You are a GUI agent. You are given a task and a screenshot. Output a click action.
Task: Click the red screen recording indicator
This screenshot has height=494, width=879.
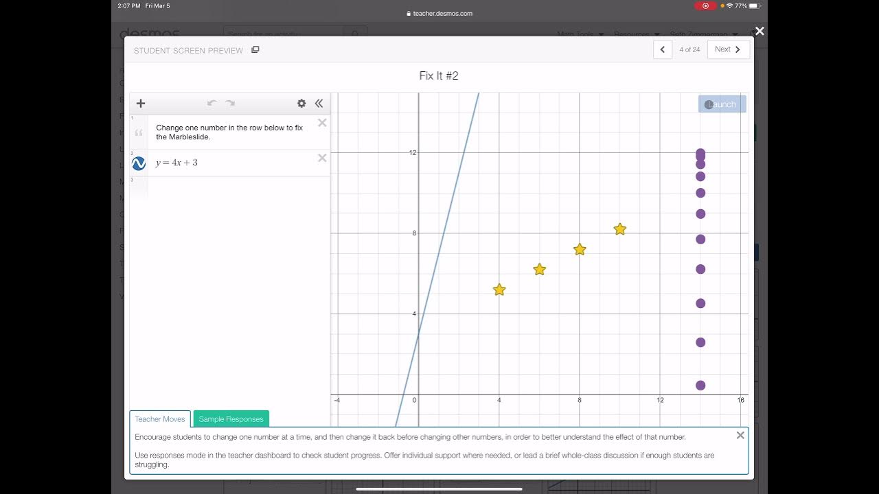click(x=705, y=5)
